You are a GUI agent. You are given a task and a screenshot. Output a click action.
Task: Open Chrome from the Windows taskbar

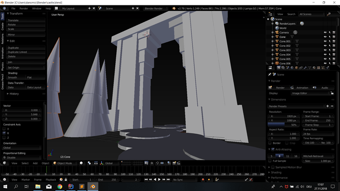[60, 187]
